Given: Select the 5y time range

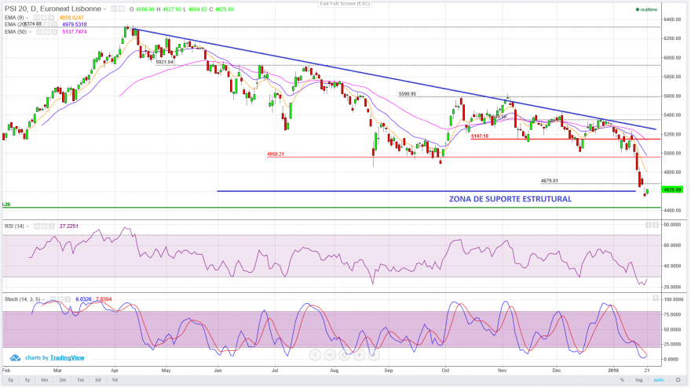Looking at the screenshot, I should pyautogui.click(x=10, y=380).
